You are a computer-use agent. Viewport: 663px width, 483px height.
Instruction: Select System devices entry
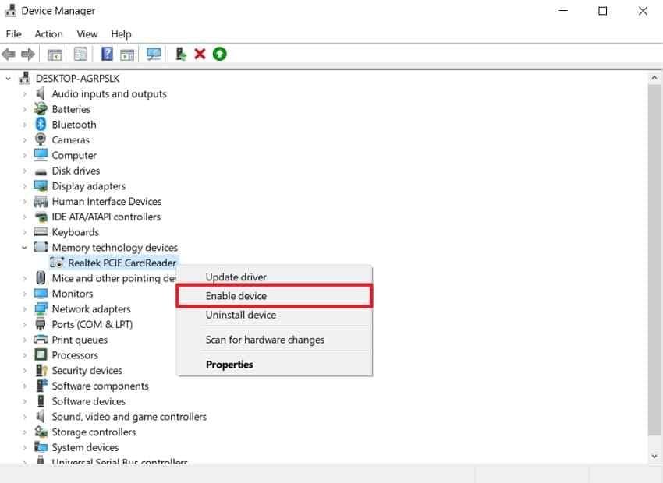(x=85, y=447)
